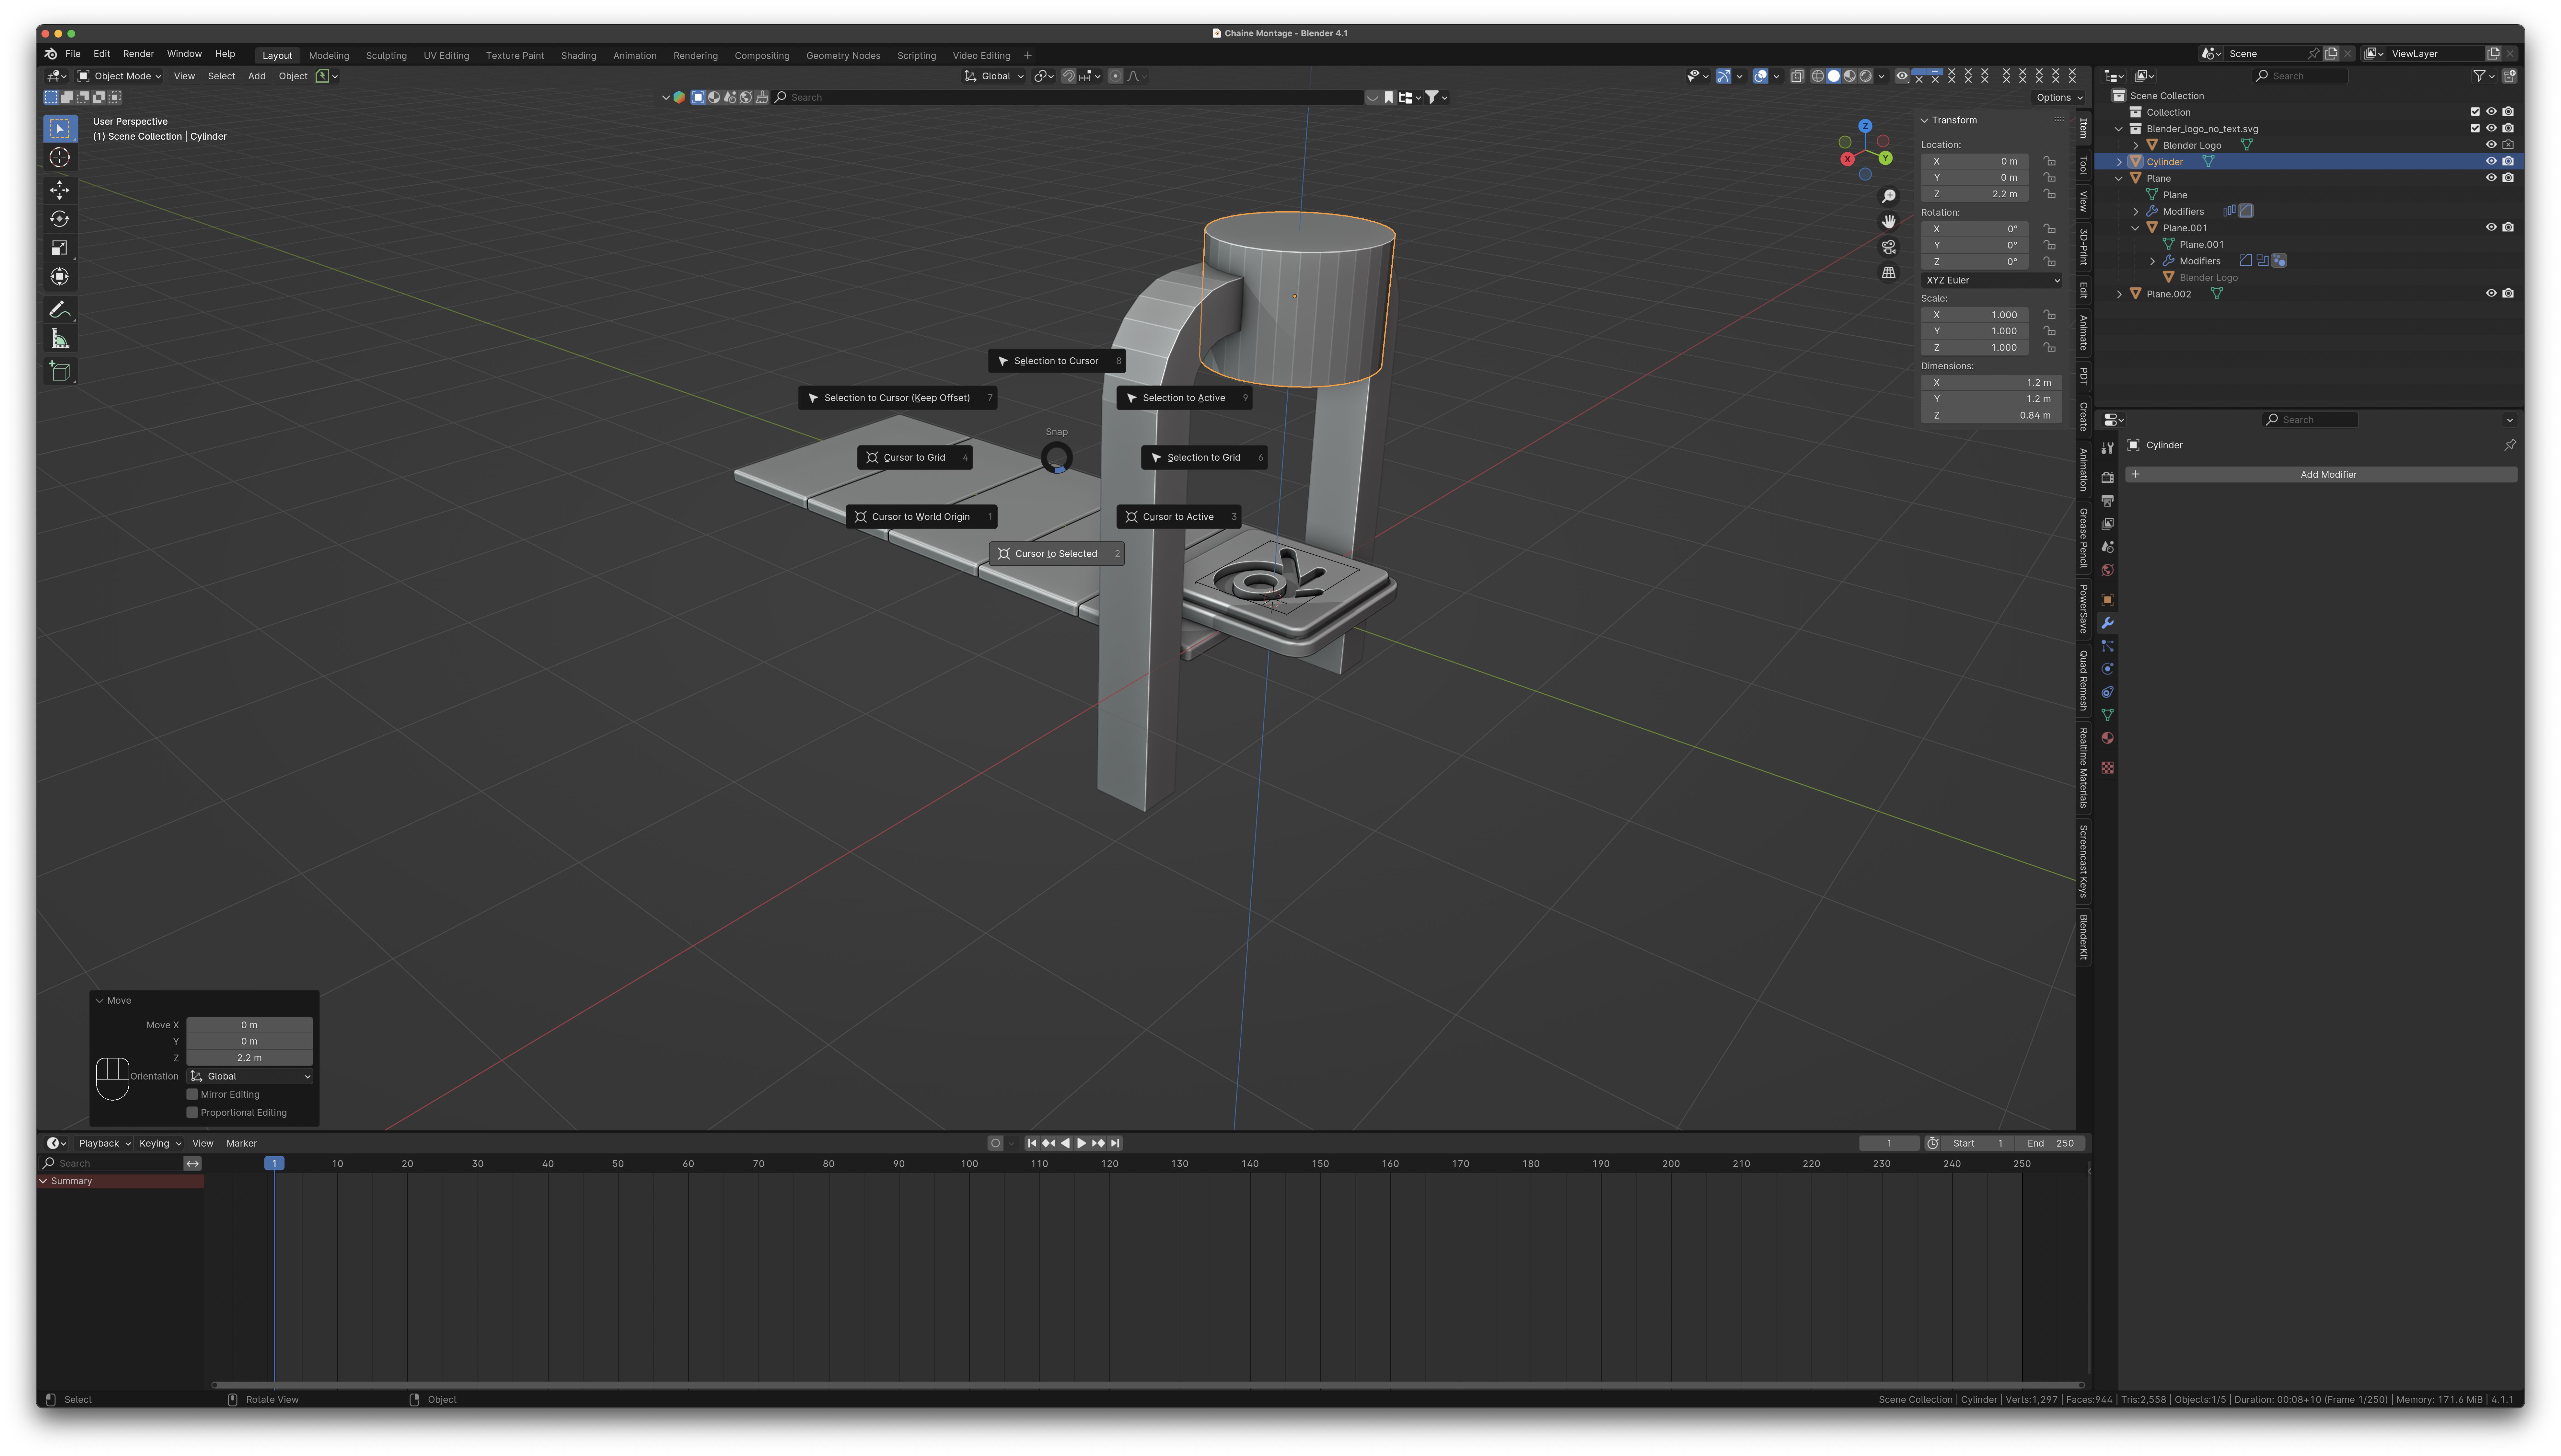Collapse the Move operator panel

99,1001
